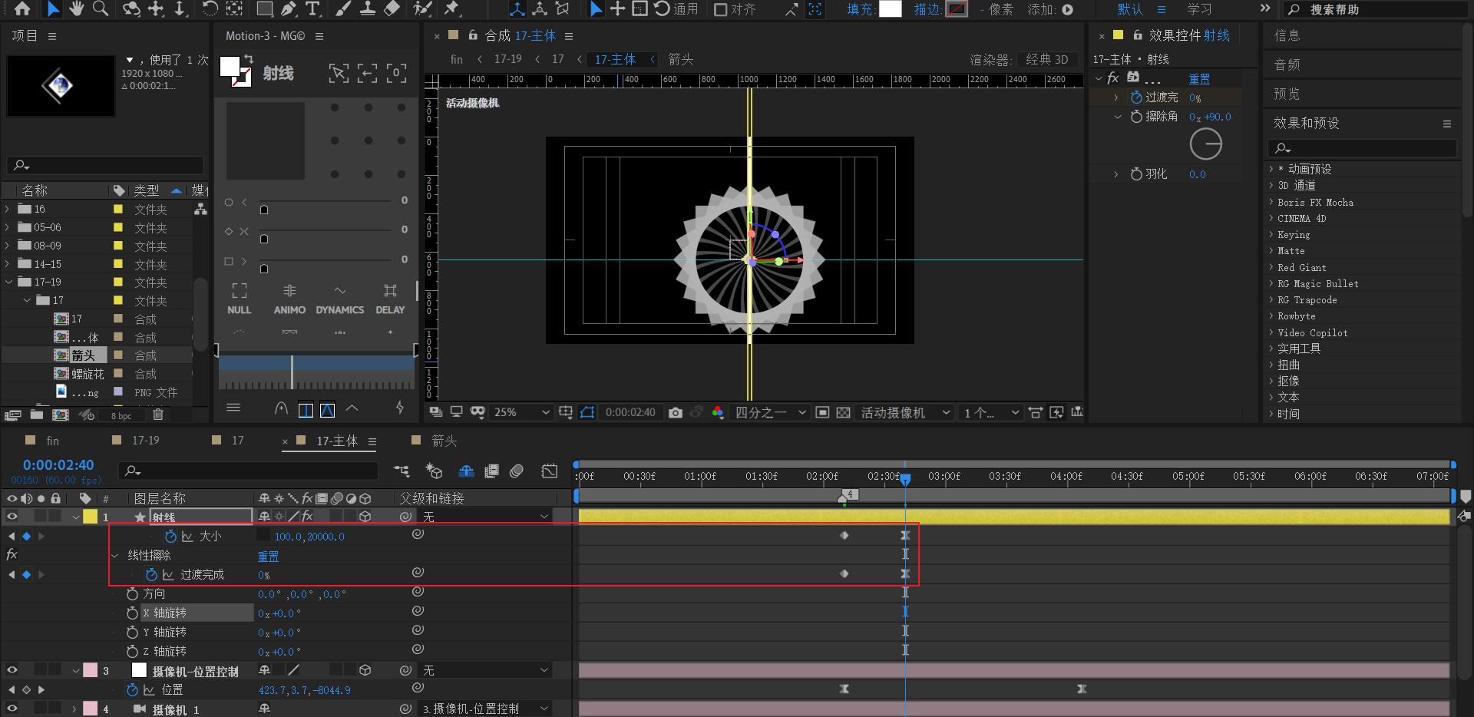Switch to the 17-19 timeline tab
Viewport: 1474px width, 717px height.
click(x=145, y=440)
